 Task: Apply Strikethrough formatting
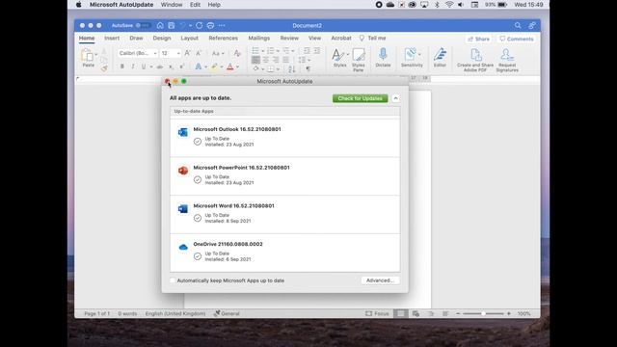[x=160, y=67]
